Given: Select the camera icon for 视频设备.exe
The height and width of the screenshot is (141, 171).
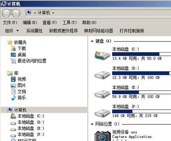Looking at the screenshot, I should [x=102, y=136].
